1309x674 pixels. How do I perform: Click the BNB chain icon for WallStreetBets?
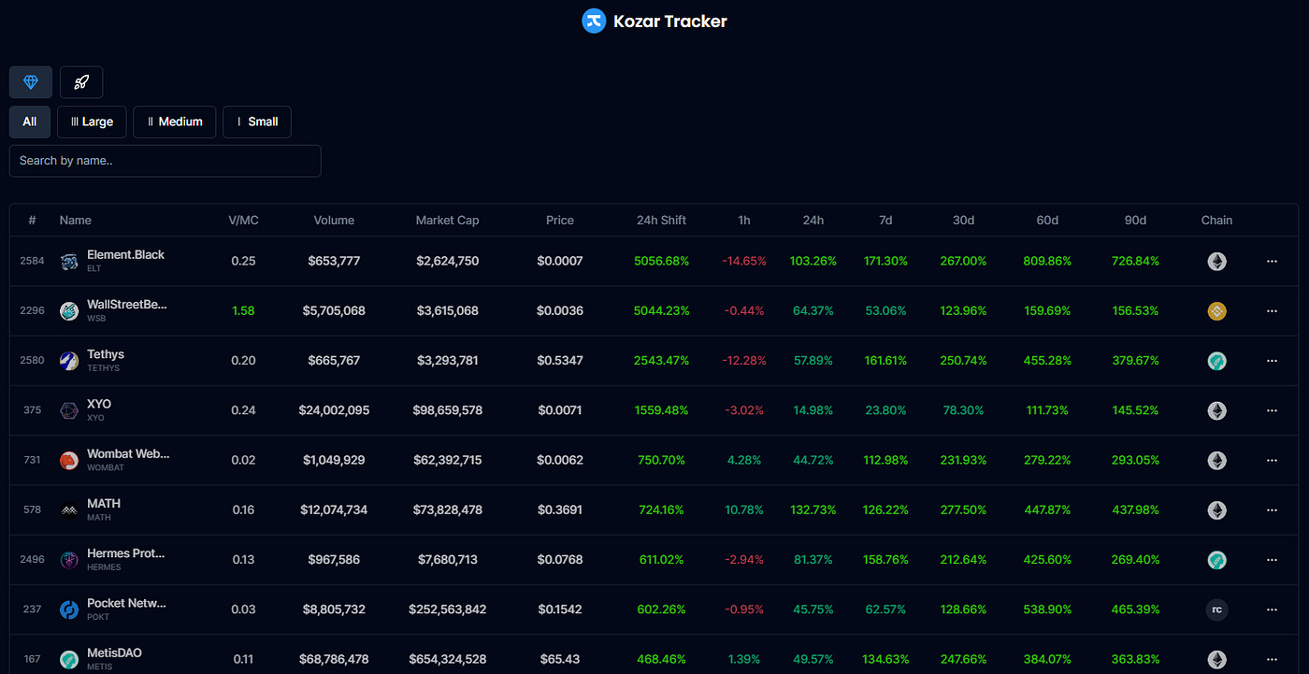1216,311
